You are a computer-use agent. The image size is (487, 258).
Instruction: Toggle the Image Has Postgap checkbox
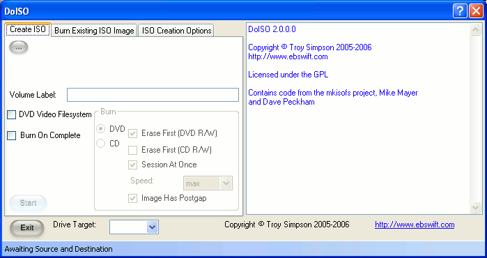click(x=132, y=198)
